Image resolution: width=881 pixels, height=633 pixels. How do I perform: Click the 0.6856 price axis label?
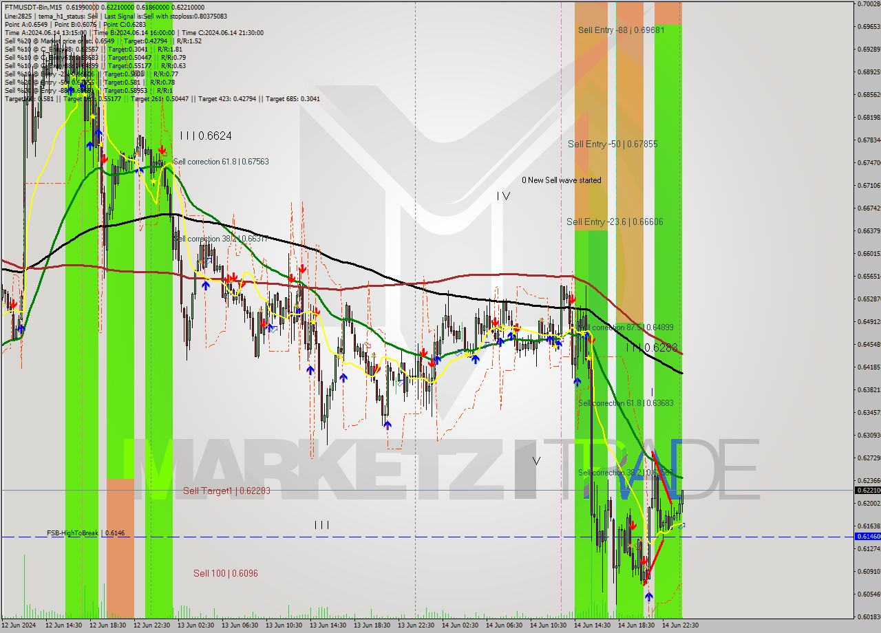click(869, 94)
